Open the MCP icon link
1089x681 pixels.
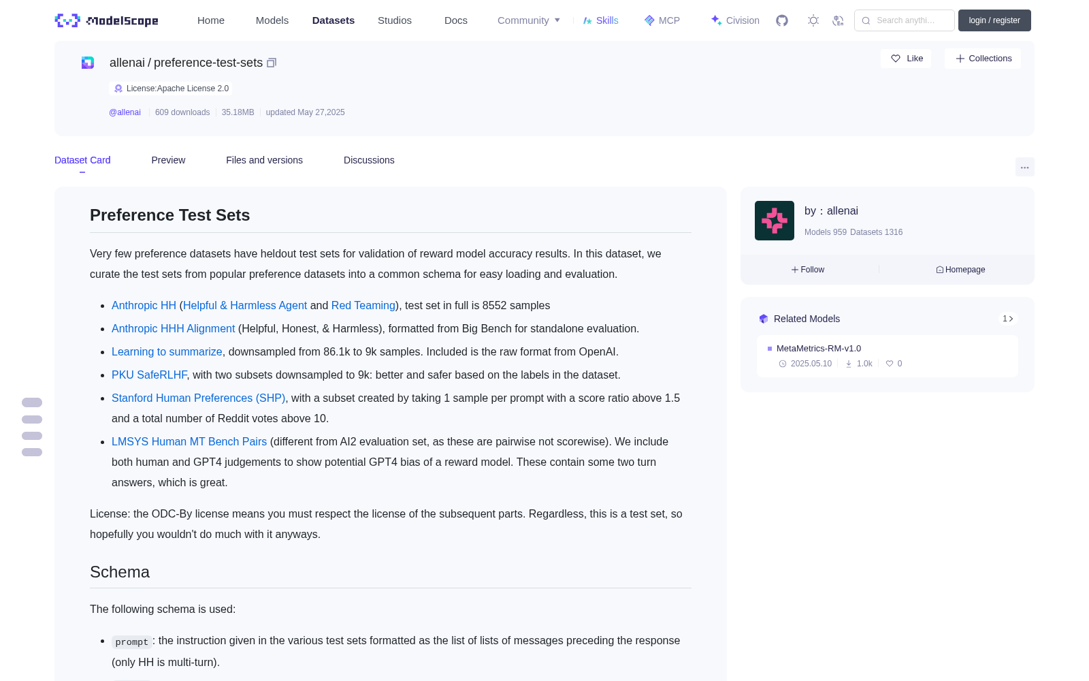(662, 20)
